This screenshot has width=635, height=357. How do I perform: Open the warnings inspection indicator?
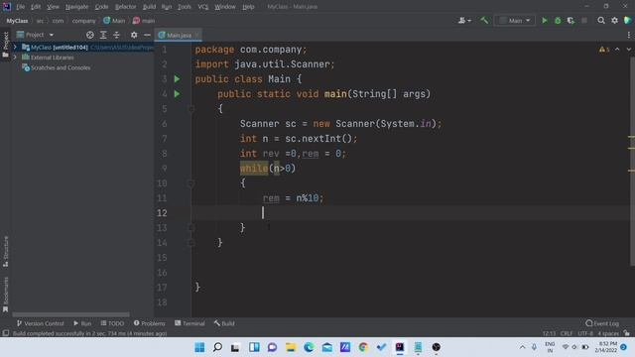604,50
